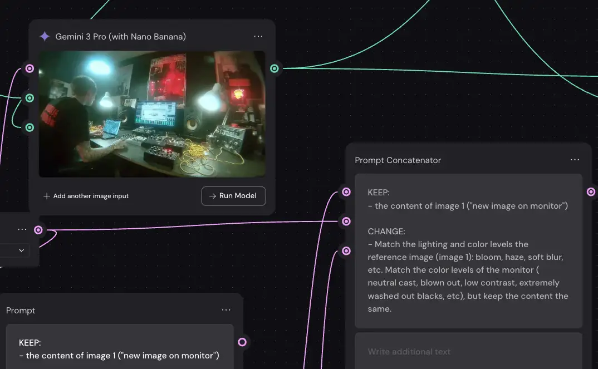Screen dimensions: 598x369
Task: Click into the Prompt node text box
Action: coord(119,349)
